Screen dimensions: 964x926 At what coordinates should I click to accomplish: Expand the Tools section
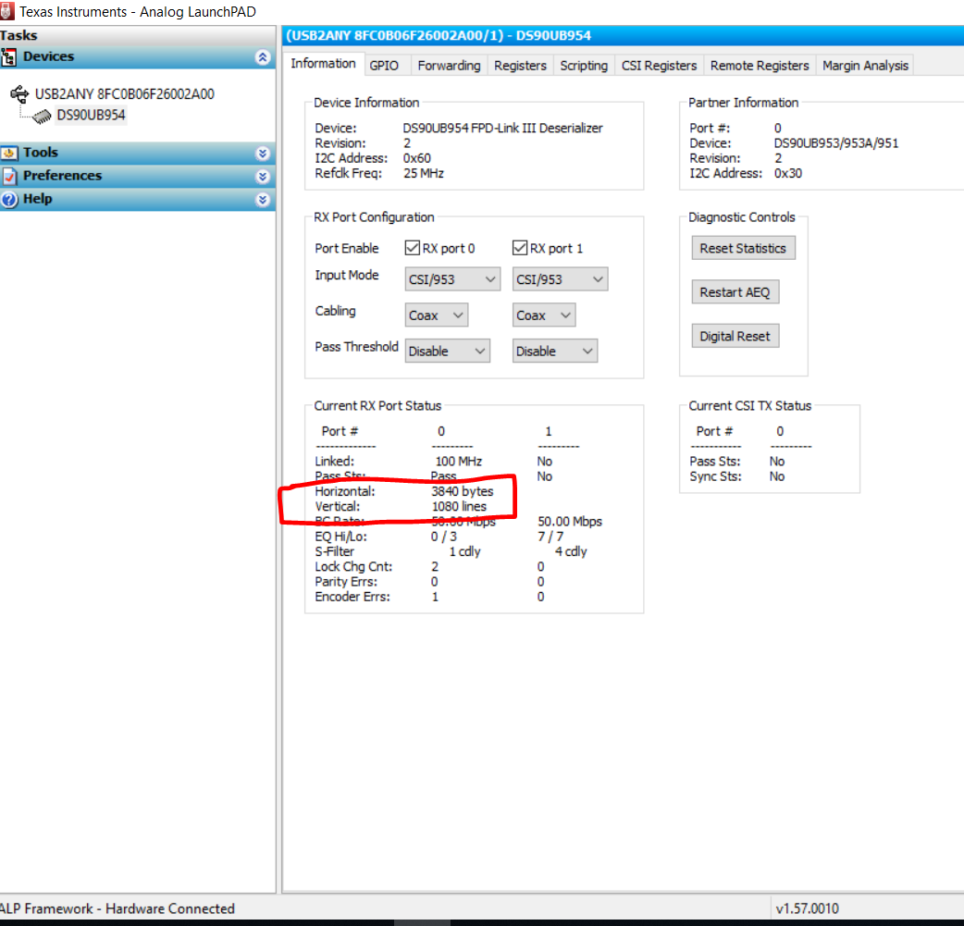tap(263, 154)
